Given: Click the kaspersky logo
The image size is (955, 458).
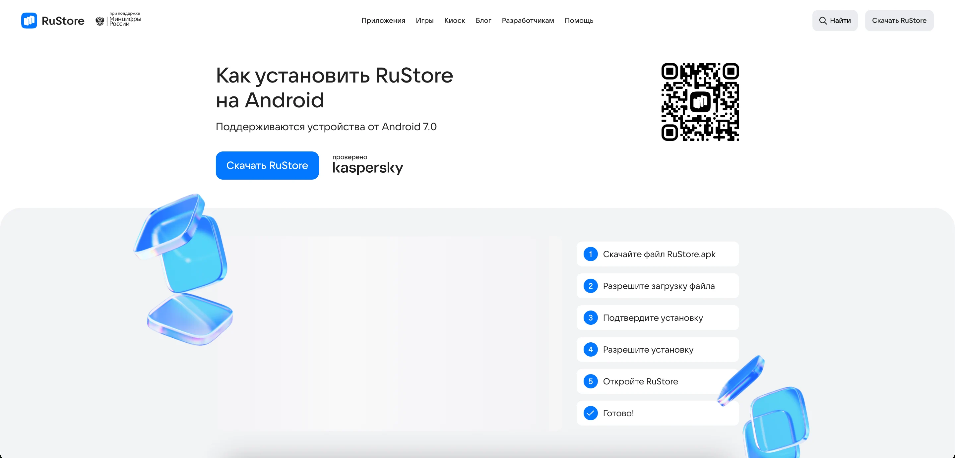Looking at the screenshot, I should [x=367, y=168].
